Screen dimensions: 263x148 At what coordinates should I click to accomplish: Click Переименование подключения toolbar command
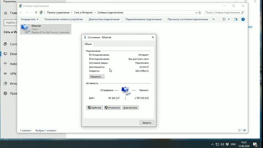[x=143, y=19]
